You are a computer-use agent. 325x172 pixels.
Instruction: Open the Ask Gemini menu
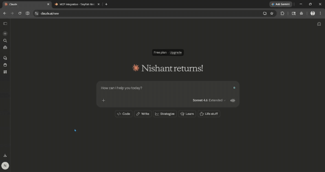pyautogui.click(x=281, y=4)
